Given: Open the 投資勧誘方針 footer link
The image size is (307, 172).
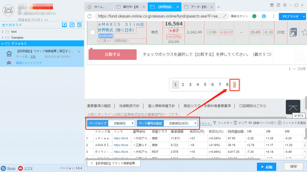Looking at the screenshot, I should tap(129, 106).
